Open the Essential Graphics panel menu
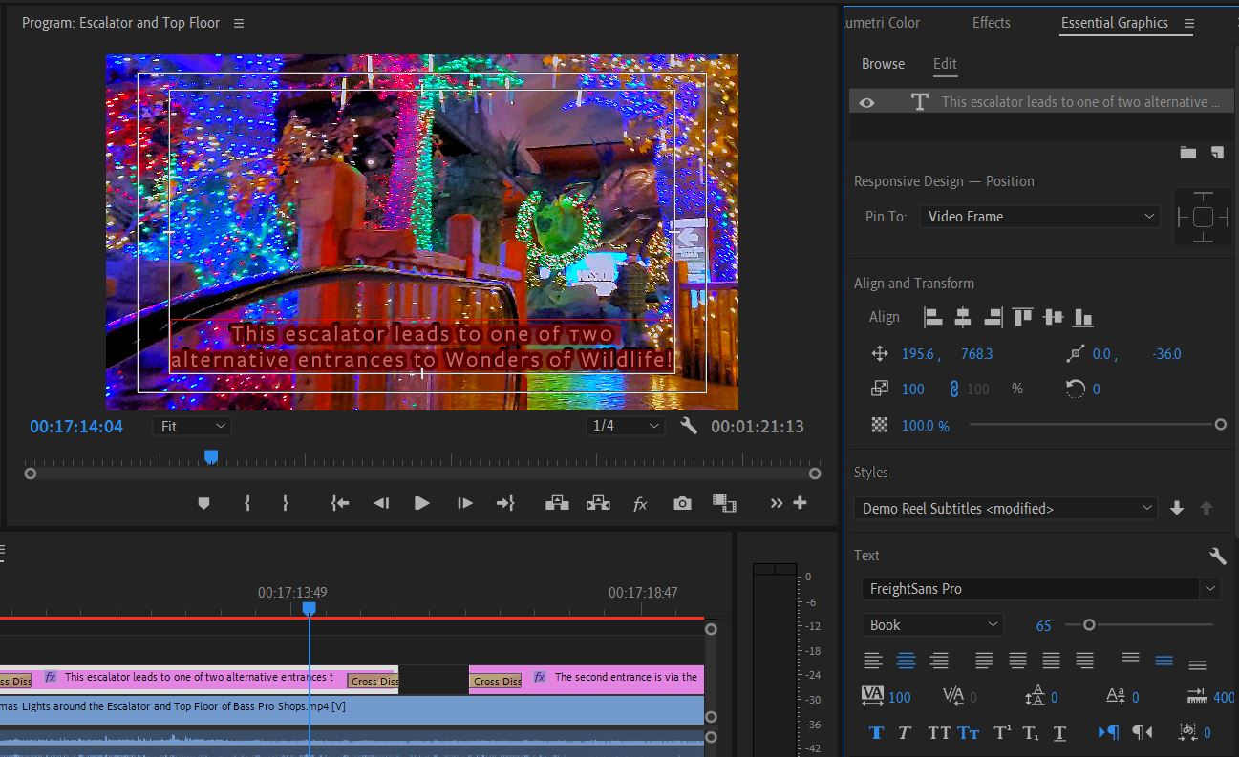 1189,23
